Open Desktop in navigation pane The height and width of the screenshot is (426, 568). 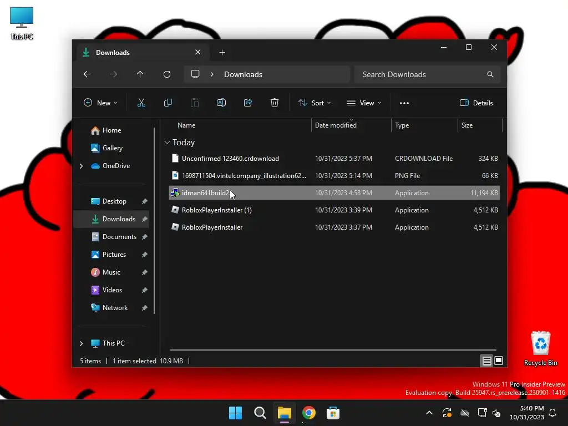pos(114,201)
